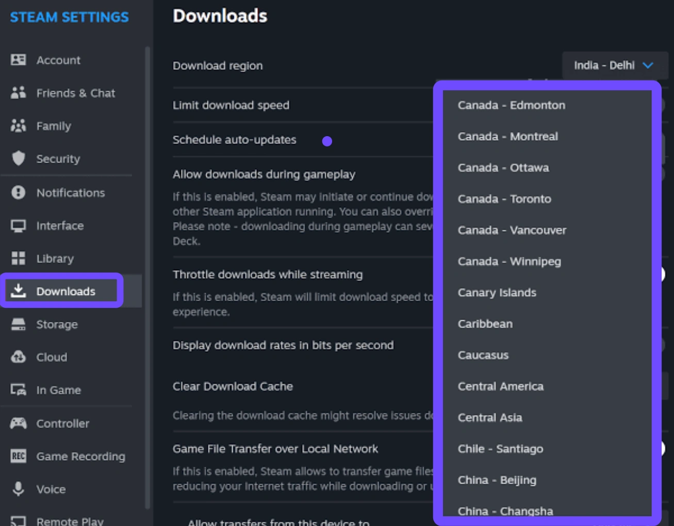
Task: Select the Downloads settings tab
Action: coord(66,291)
